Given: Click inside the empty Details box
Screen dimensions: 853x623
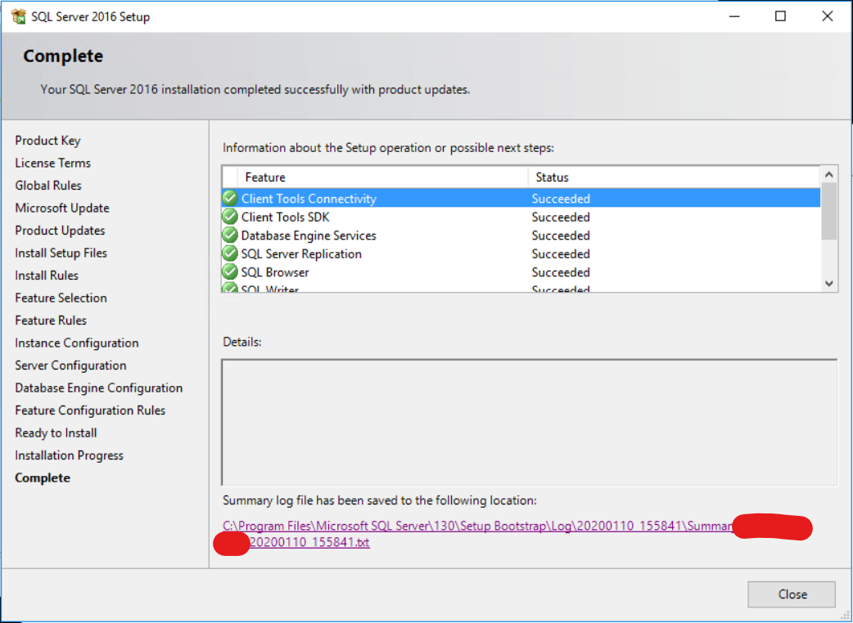Looking at the screenshot, I should [x=530, y=422].
